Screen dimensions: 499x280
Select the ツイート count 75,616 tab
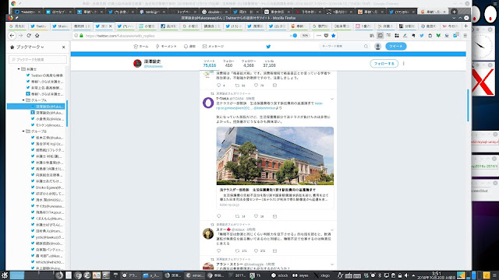click(210, 64)
